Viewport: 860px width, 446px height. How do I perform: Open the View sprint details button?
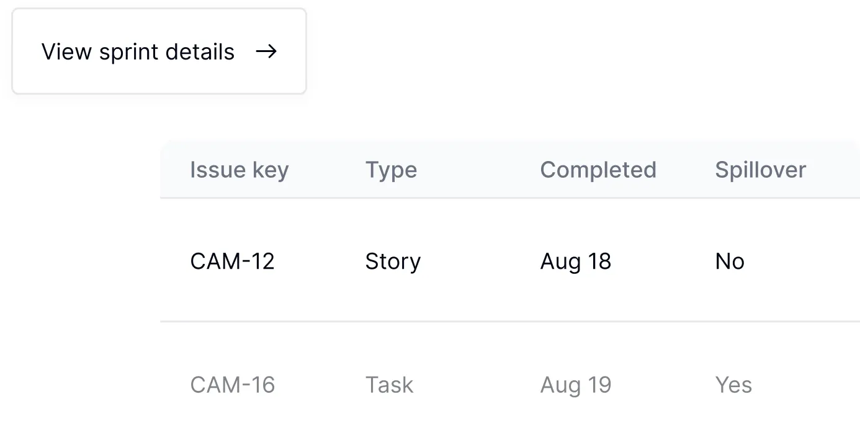point(159,51)
